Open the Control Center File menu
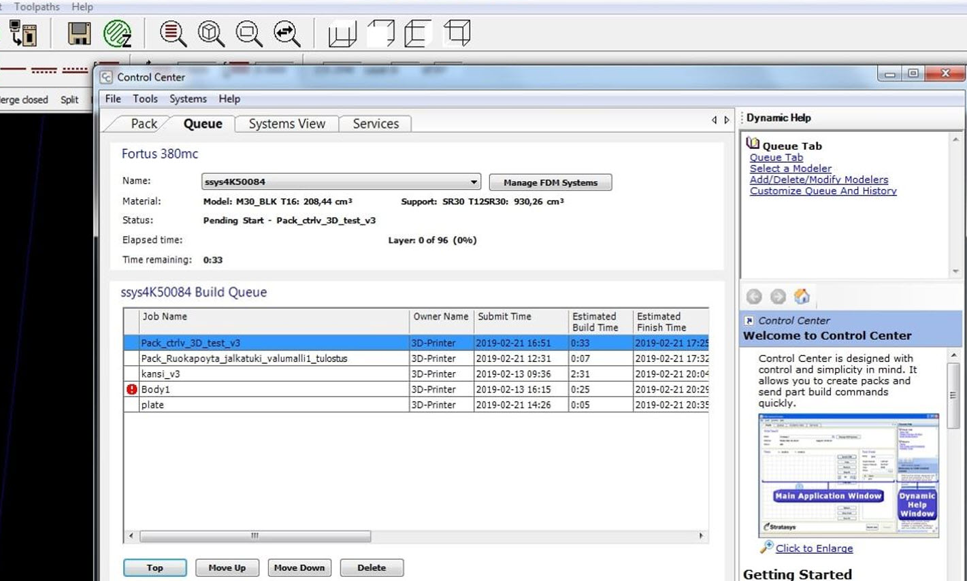This screenshot has width=967, height=581. tap(113, 99)
